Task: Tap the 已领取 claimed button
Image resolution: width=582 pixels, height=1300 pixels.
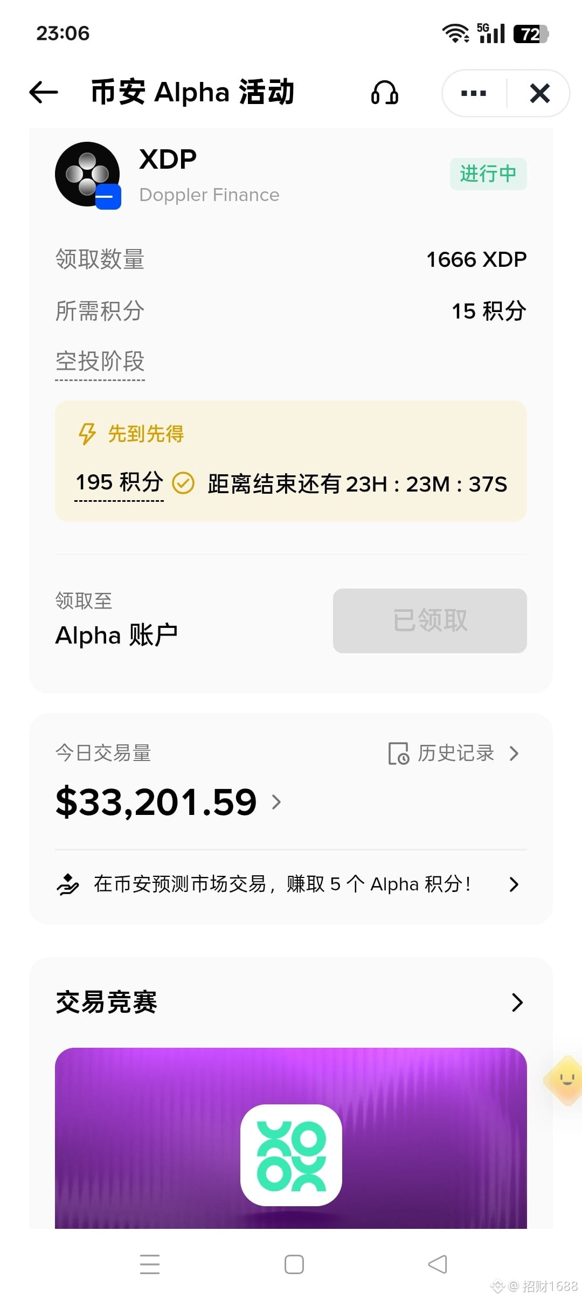Action: (430, 621)
